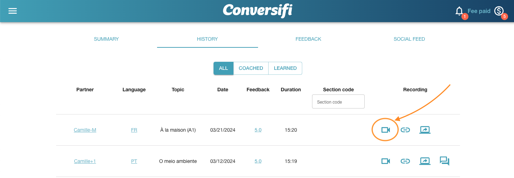Screen dimensions: 514x178
Task: Switch to the Summary tab
Action: click(106, 39)
